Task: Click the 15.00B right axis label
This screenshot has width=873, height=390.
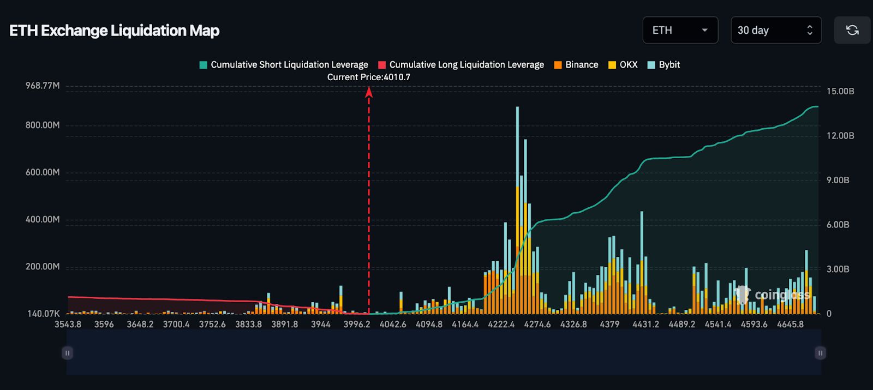Action: 840,91
